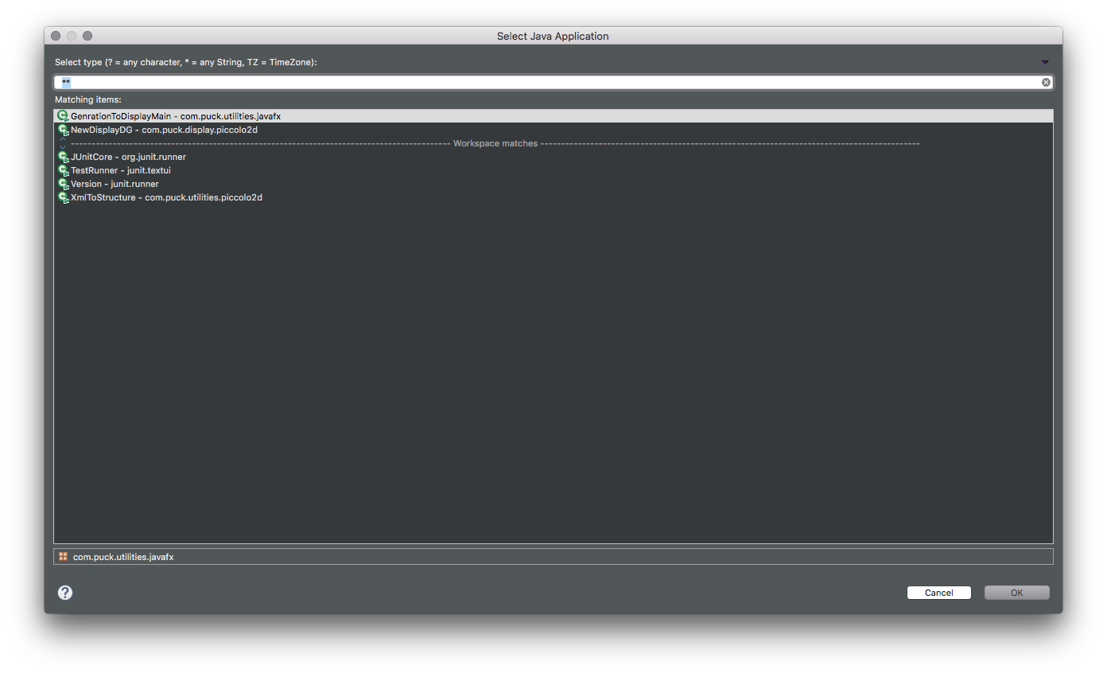Click the class icon beside GenrationToDisplayMain
The image size is (1107, 677).
point(63,116)
